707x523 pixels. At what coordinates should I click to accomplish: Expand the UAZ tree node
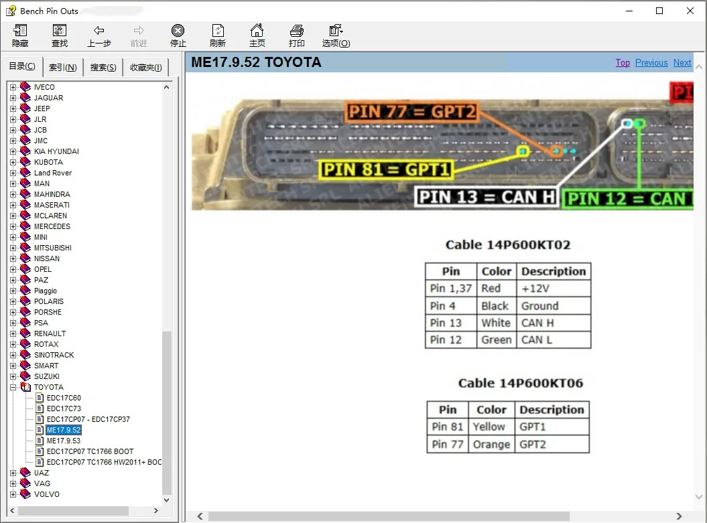(13, 473)
